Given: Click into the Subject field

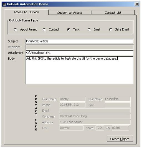Looking at the screenshot, I should 80,41.
